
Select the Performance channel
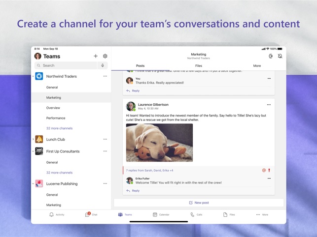pos(71,118)
